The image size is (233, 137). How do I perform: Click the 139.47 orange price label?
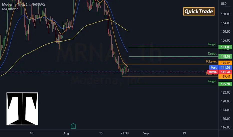(x=225, y=76)
